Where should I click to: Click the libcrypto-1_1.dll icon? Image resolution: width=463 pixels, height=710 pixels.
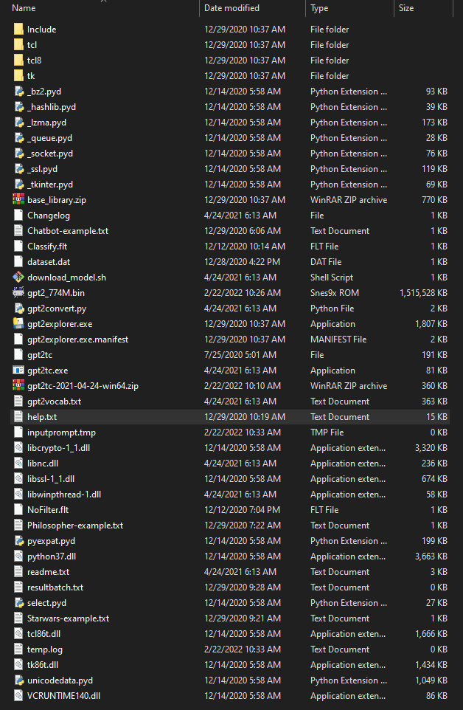(x=18, y=448)
